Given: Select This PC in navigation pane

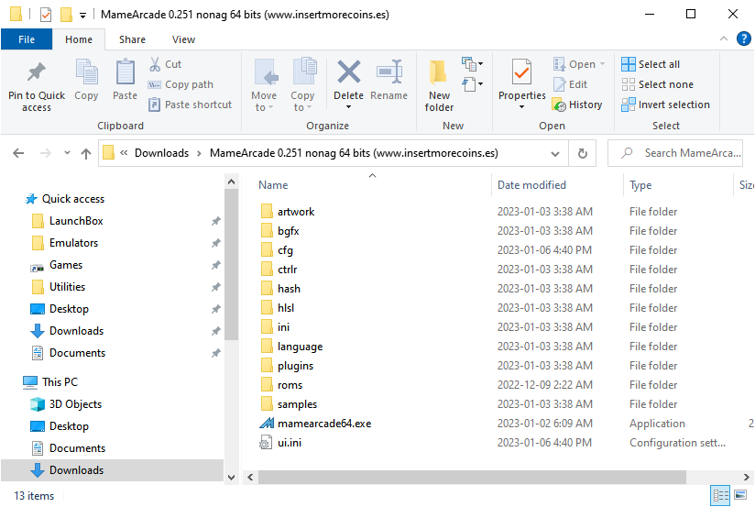Looking at the screenshot, I should click(50, 382).
